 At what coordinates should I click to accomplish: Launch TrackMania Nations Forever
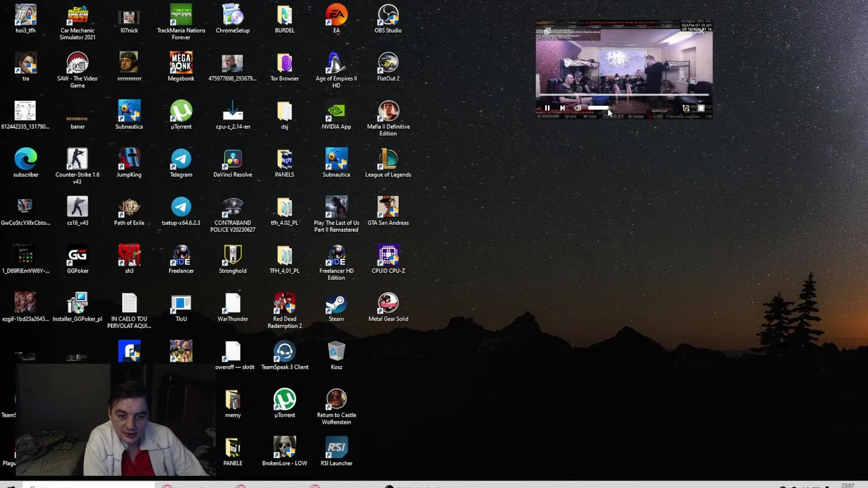pyautogui.click(x=181, y=22)
